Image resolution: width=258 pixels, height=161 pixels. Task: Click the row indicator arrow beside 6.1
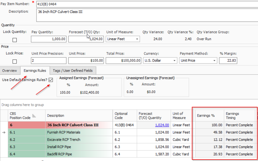tap(4, 132)
